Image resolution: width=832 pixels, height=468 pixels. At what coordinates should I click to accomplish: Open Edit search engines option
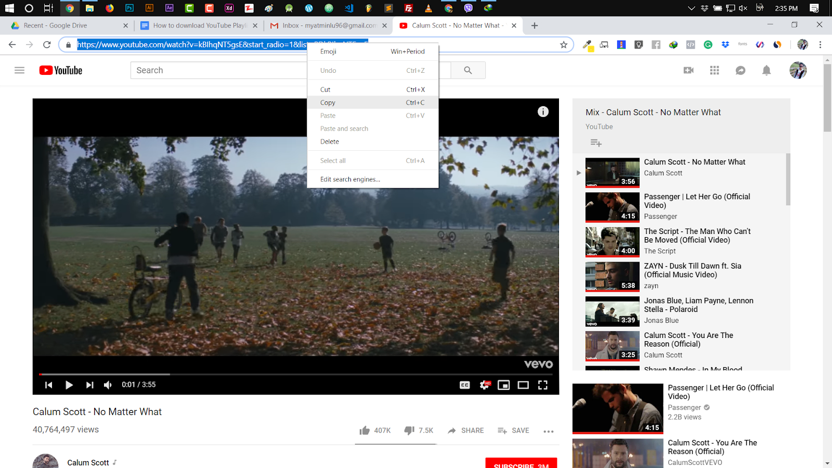click(372, 179)
